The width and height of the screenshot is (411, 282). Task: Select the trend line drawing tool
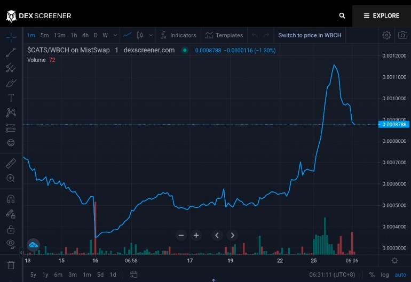(11, 52)
